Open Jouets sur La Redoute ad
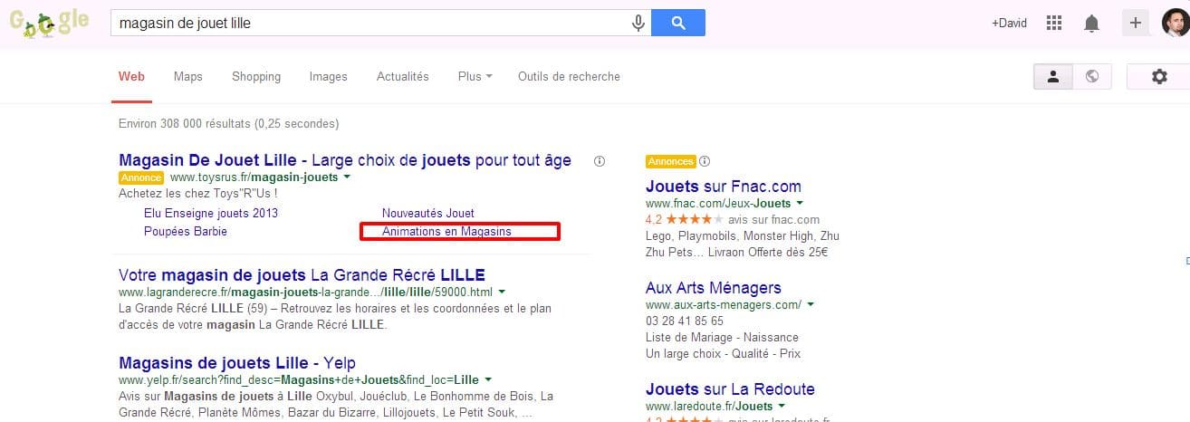This screenshot has width=1190, height=422. tap(730, 389)
